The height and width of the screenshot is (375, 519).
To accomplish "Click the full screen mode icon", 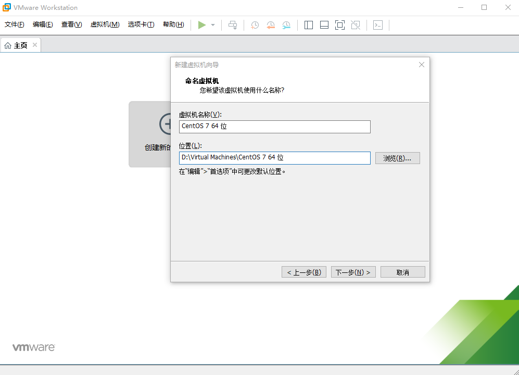I will pyautogui.click(x=340, y=25).
